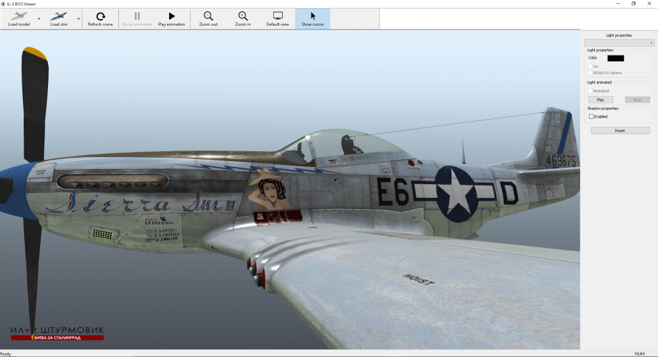Open the light selection combo box
Viewport: 658px width, 357px height.
click(x=619, y=43)
